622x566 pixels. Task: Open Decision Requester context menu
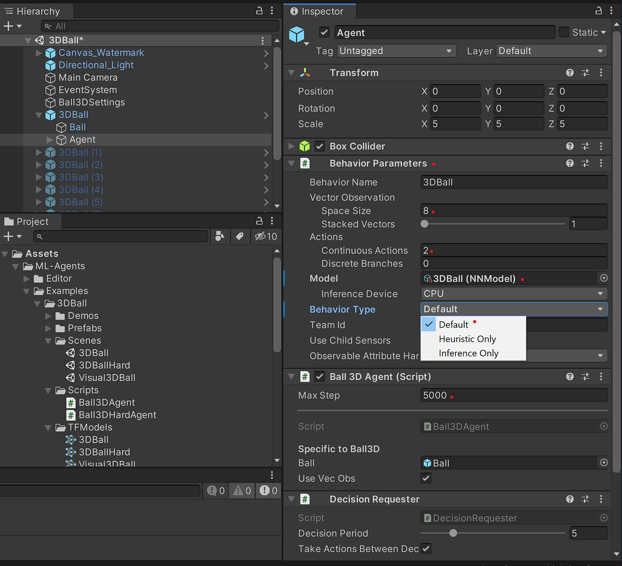coord(601,499)
